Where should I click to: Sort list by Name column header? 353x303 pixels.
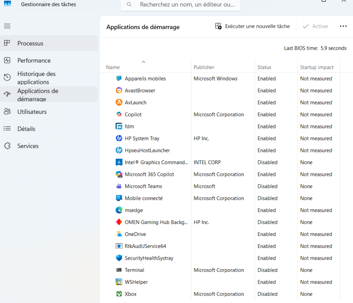click(x=113, y=67)
